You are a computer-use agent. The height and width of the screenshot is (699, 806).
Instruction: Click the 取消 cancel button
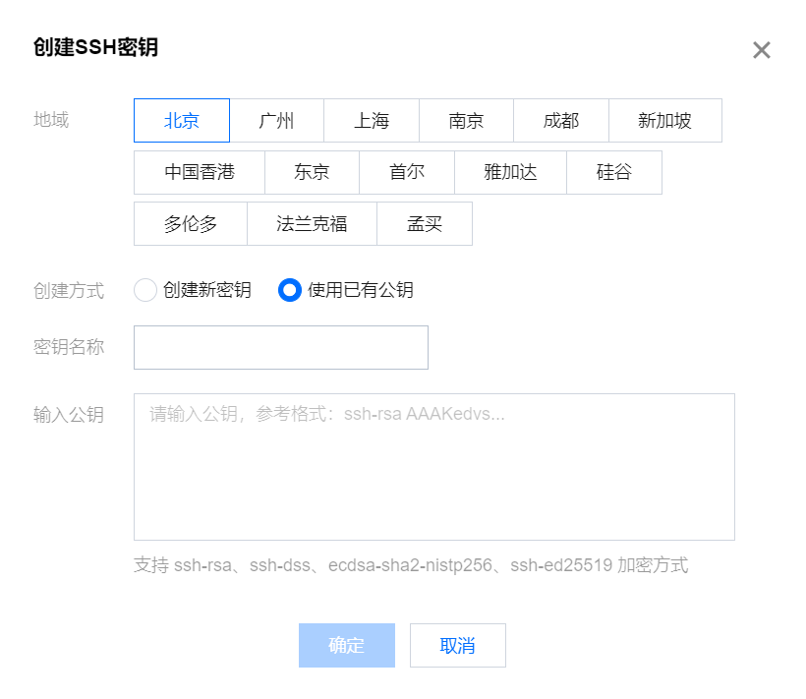click(457, 645)
